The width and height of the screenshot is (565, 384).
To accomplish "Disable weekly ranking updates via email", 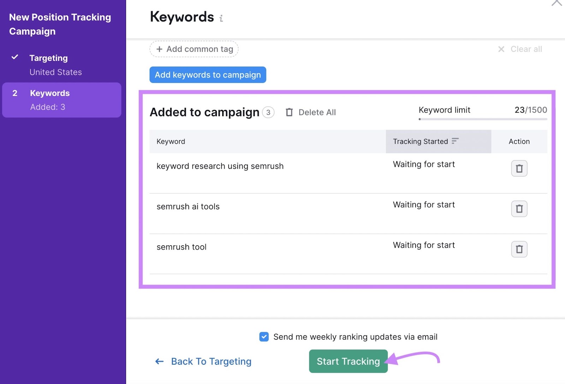I will point(263,337).
